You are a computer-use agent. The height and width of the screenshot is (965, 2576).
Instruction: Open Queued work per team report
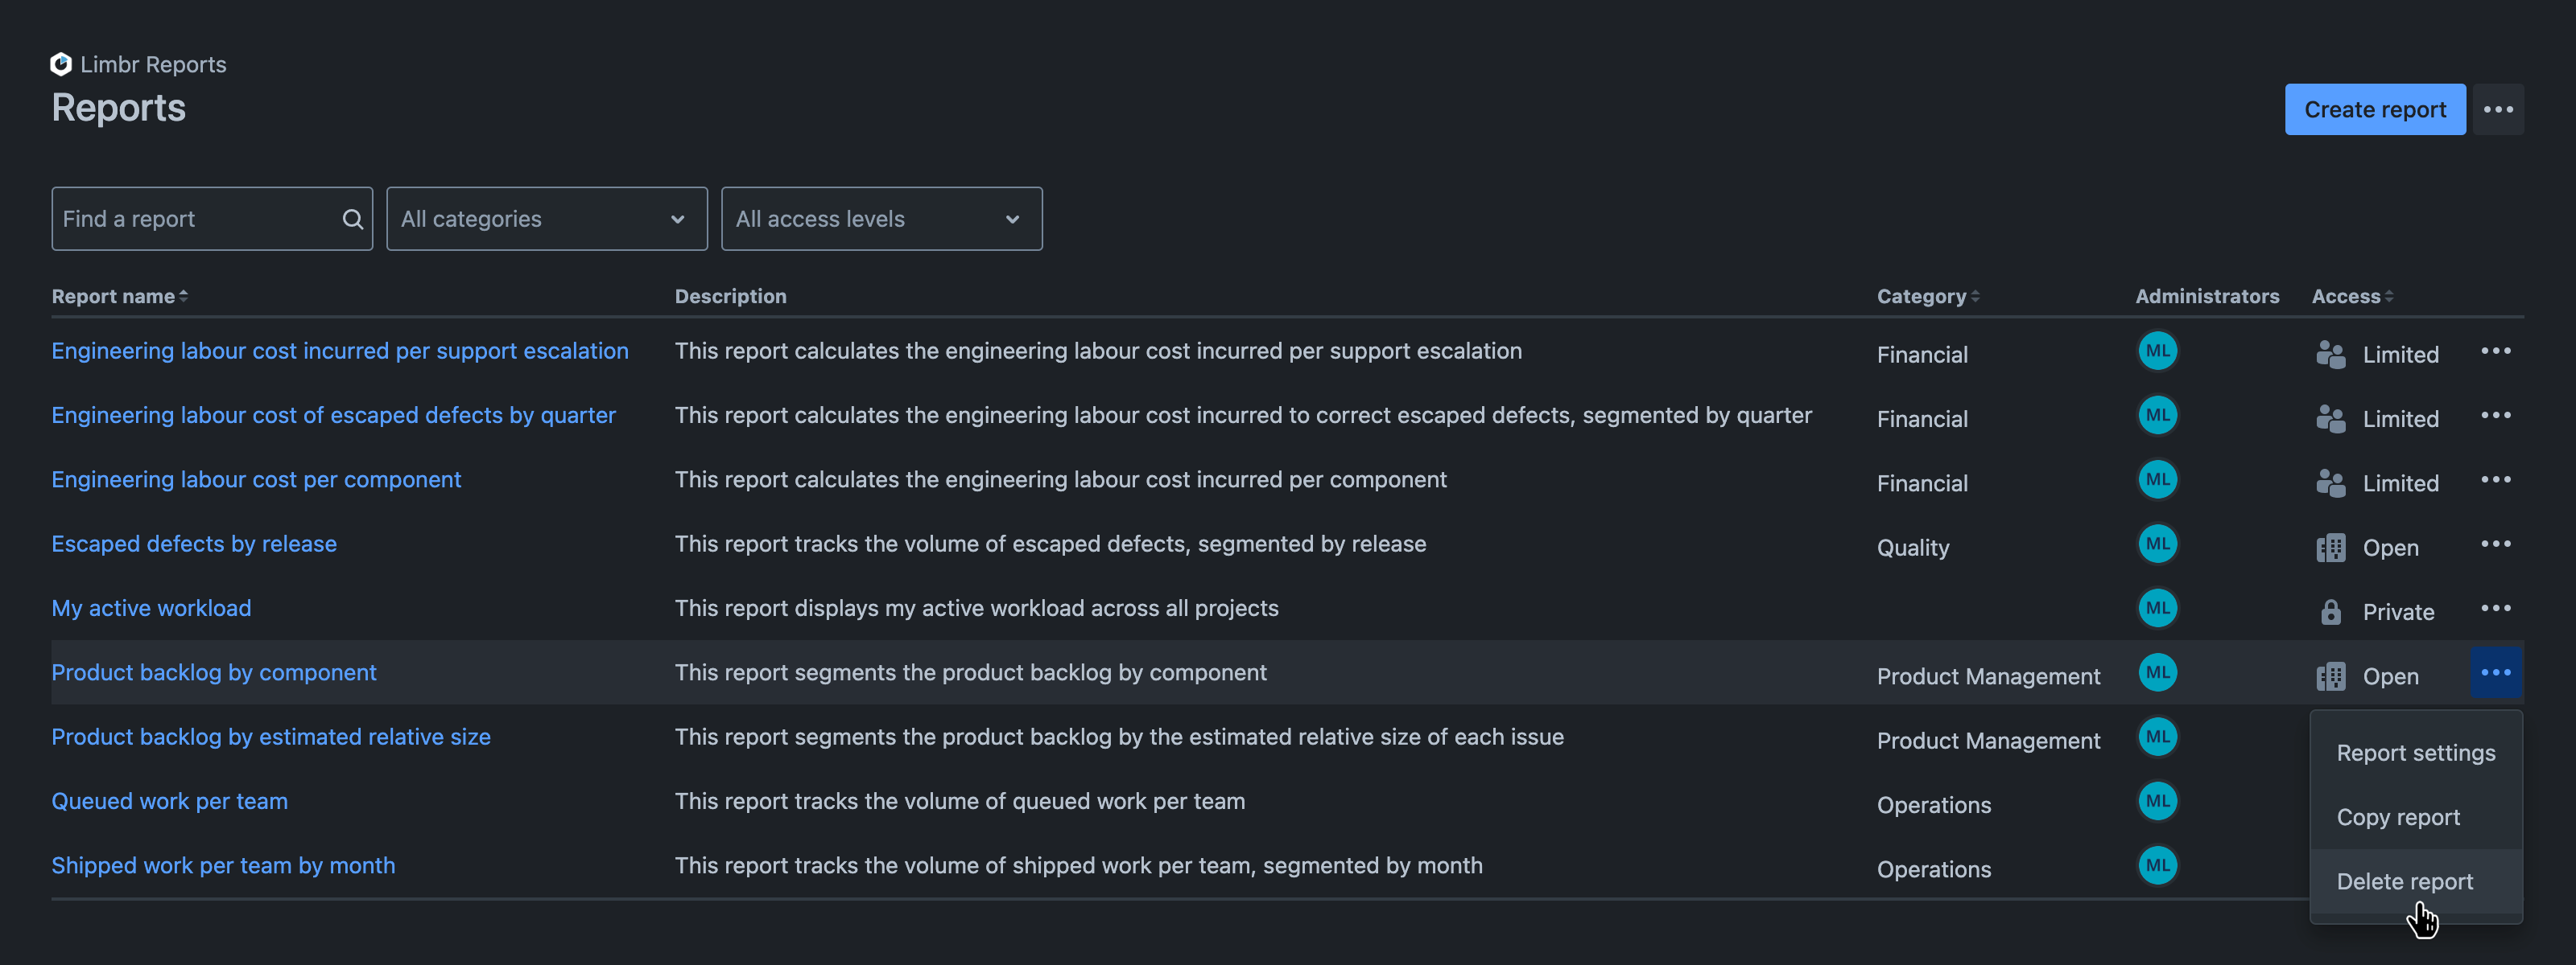(169, 801)
